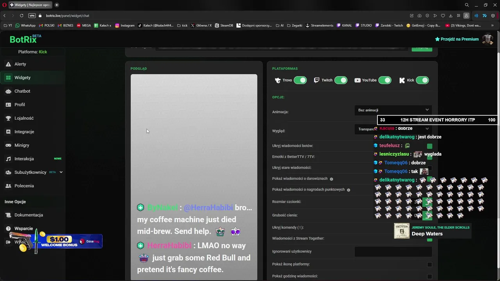500x281 pixels.
Task: Switch to the Widgety browser tab
Action: click(30, 5)
